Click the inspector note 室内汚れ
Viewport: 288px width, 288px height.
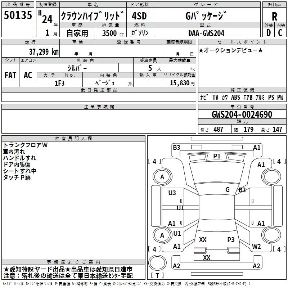pyautogui.click(x=14, y=152)
